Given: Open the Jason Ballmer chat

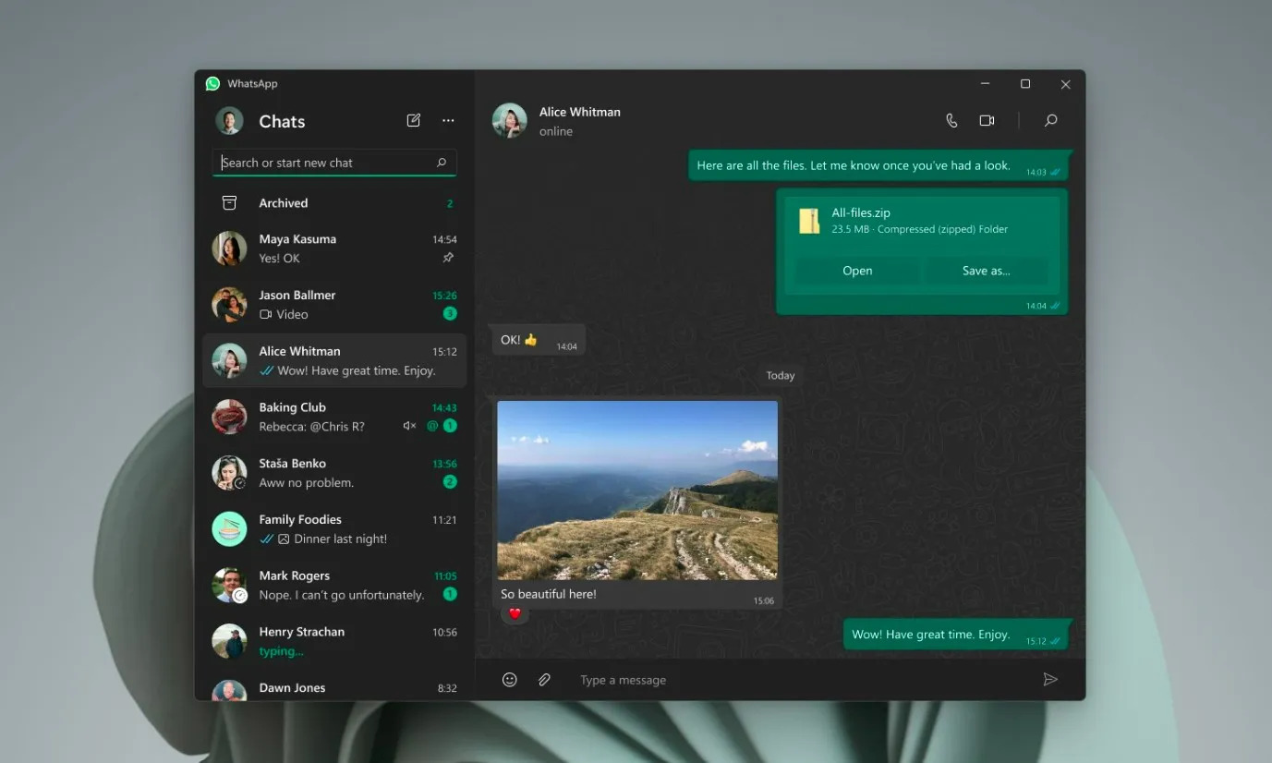Looking at the screenshot, I should [333, 305].
